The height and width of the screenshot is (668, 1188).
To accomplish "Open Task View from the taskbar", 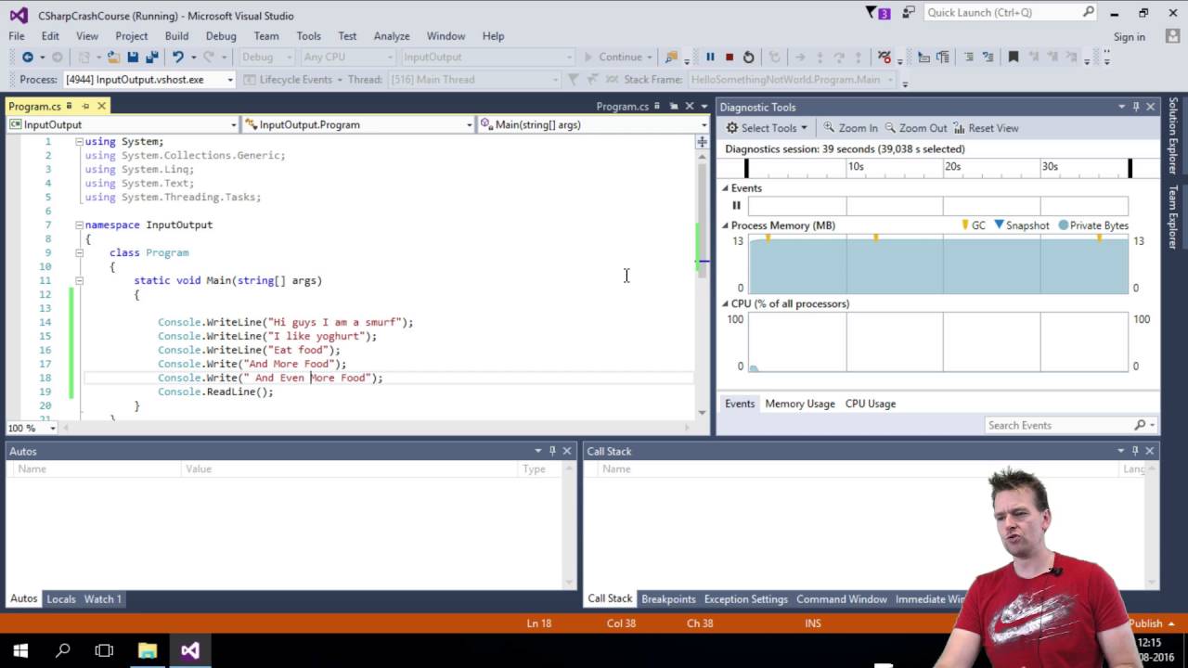I will 105,650.
